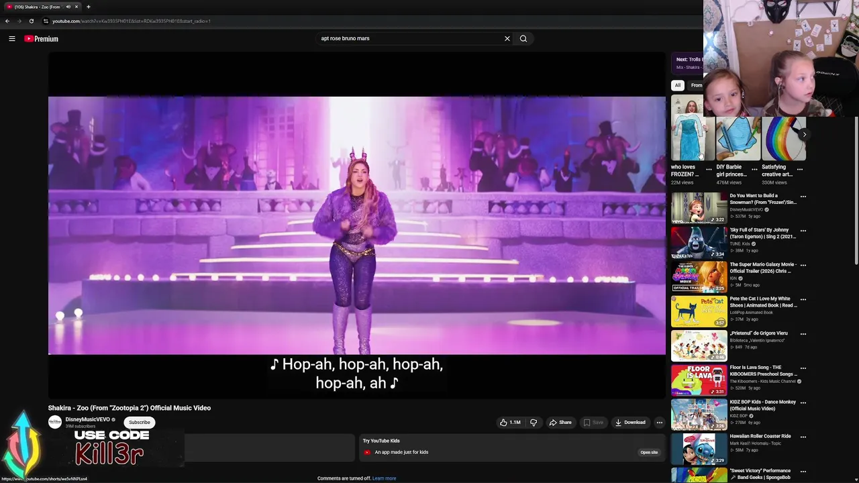Image resolution: width=859 pixels, height=483 pixels.
Task: Open menu for Pete the Cat video
Action: pos(803,299)
